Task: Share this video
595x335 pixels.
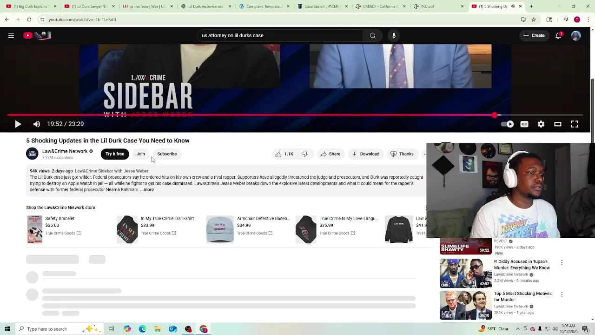Action: click(330, 154)
